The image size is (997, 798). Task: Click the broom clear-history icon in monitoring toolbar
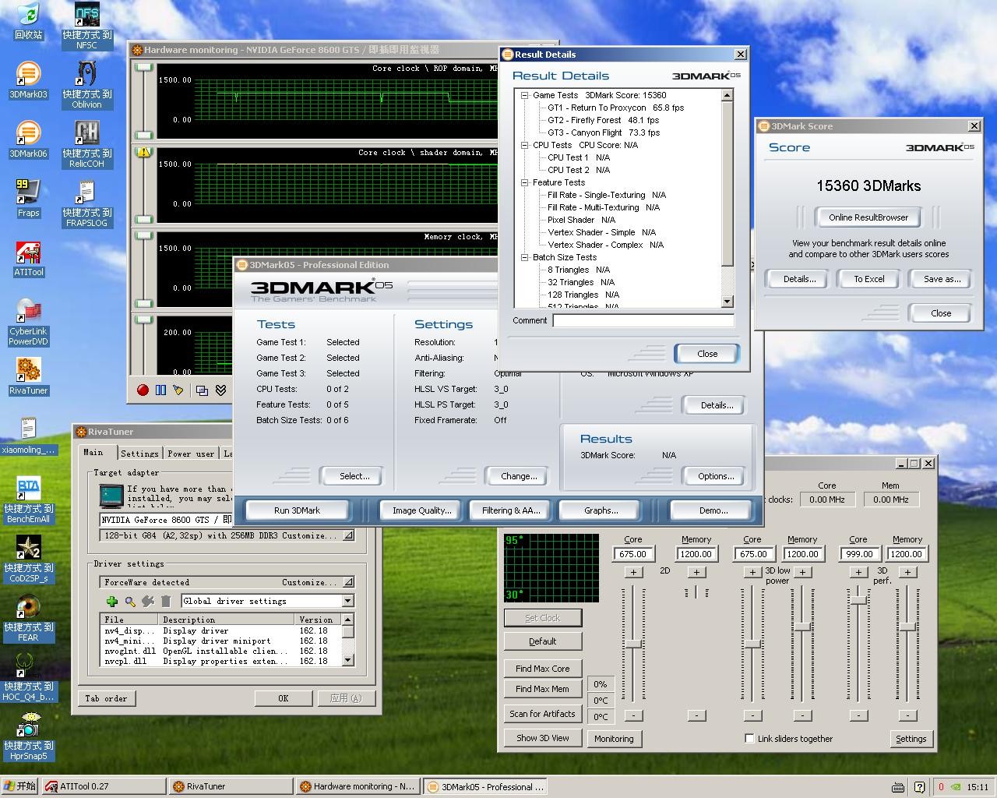pos(178,390)
